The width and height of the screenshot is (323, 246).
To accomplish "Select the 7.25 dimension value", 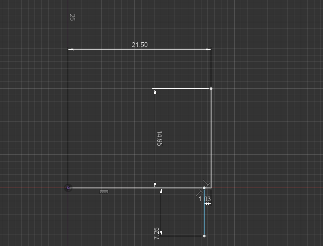I will pyautogui.click(x=156, y=234).
